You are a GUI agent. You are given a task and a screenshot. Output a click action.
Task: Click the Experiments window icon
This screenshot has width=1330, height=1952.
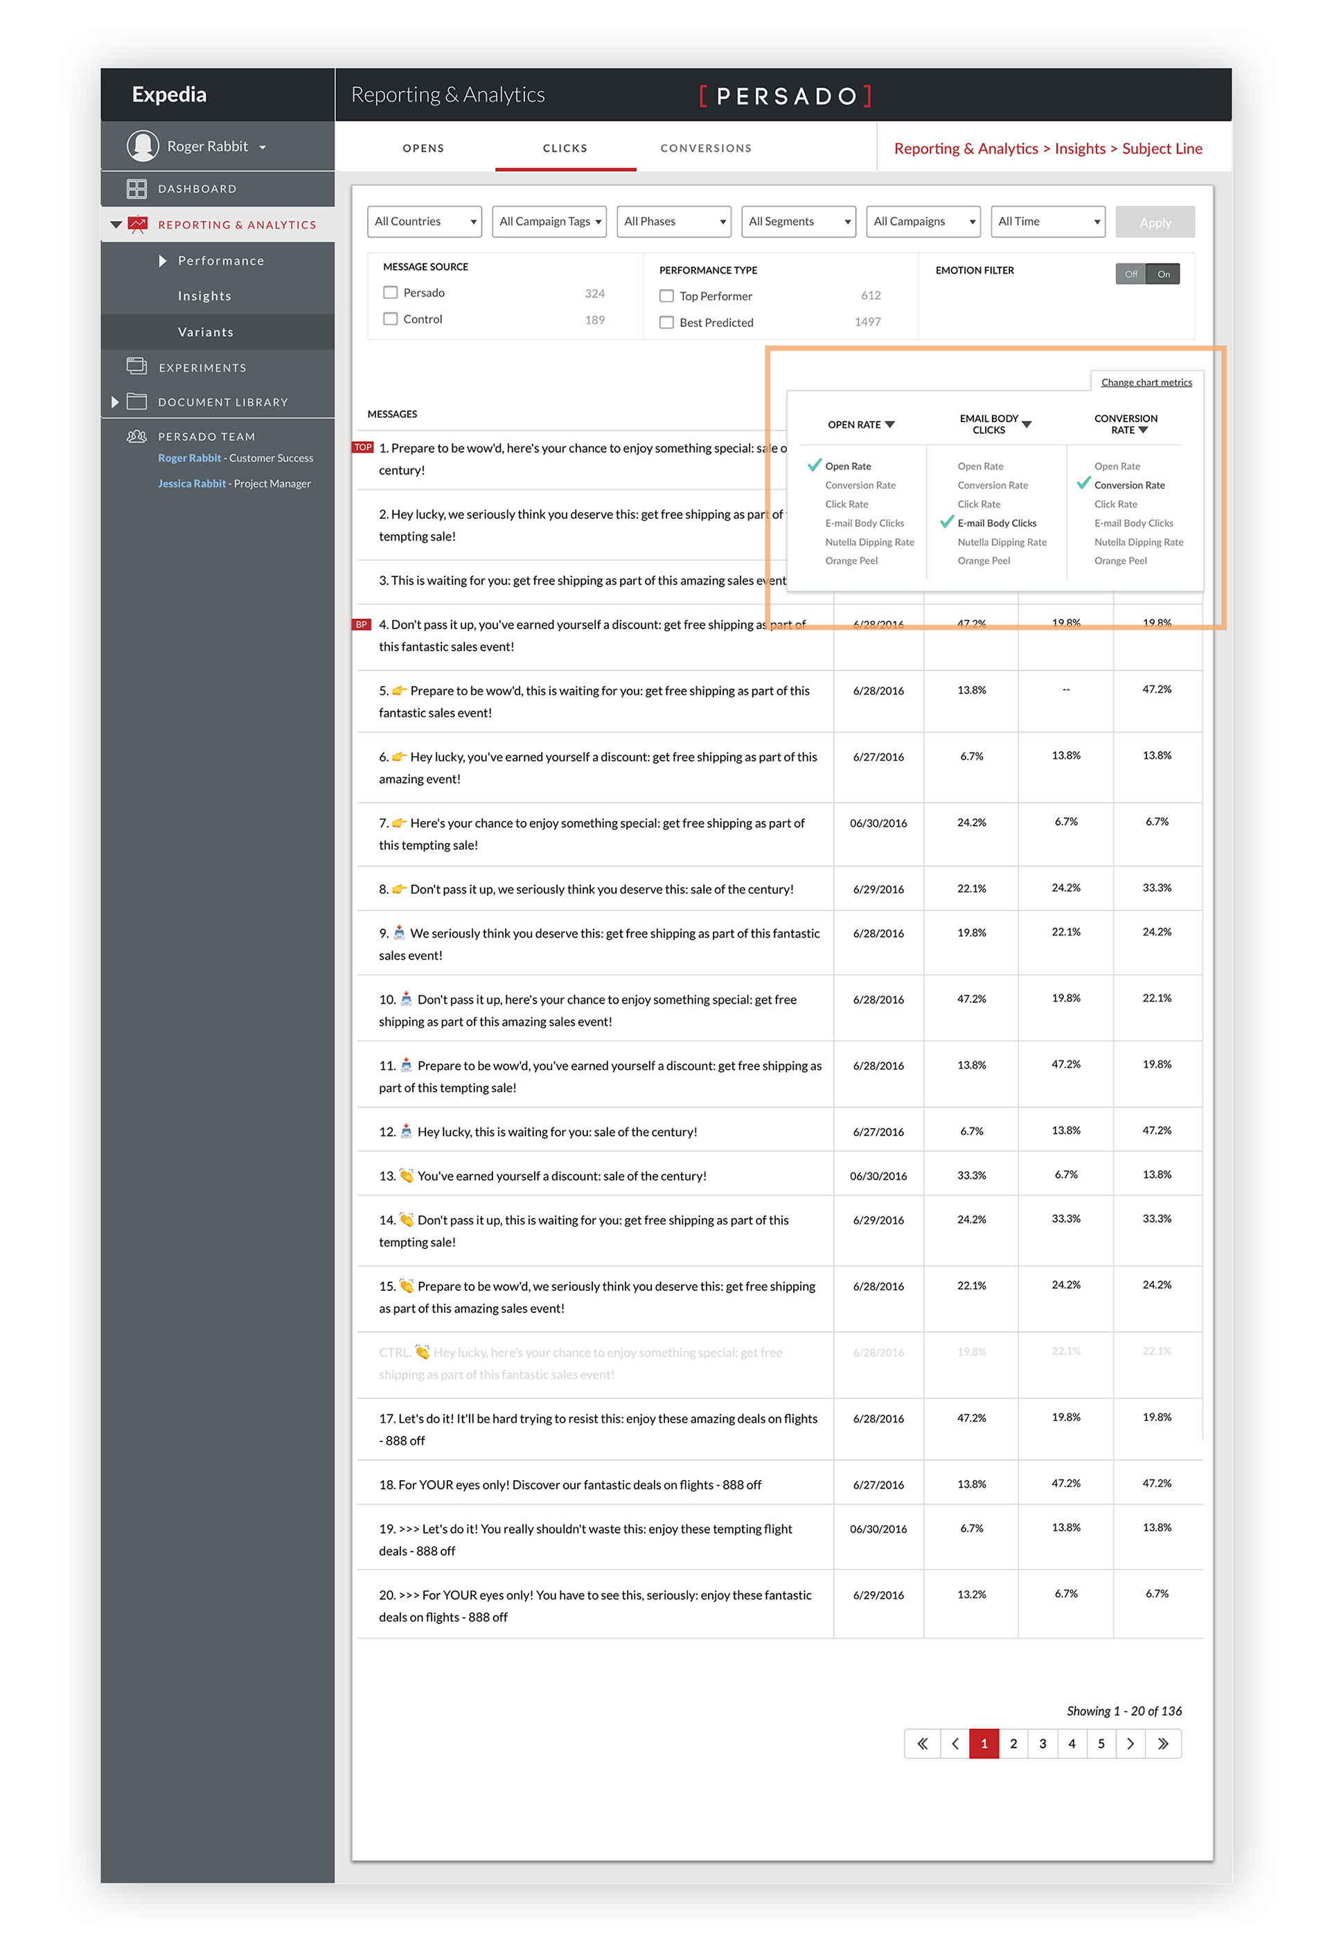click(137, 366)
